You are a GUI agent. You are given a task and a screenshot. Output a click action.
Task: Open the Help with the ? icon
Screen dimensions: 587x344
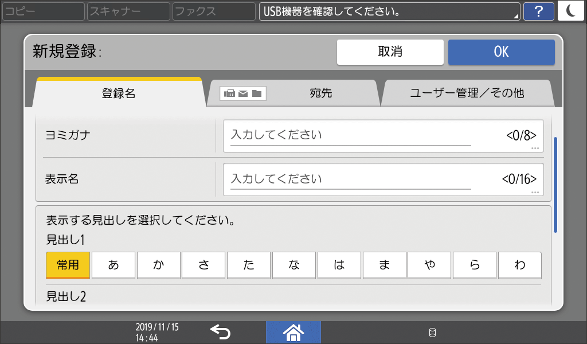(x=538, y=11)
